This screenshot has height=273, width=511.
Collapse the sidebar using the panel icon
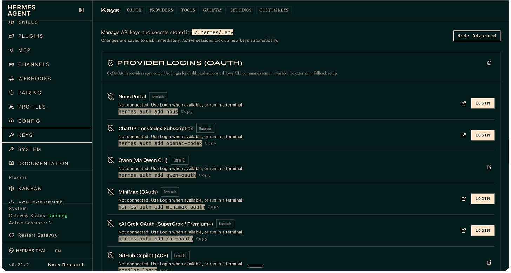[x=81, y=10]
